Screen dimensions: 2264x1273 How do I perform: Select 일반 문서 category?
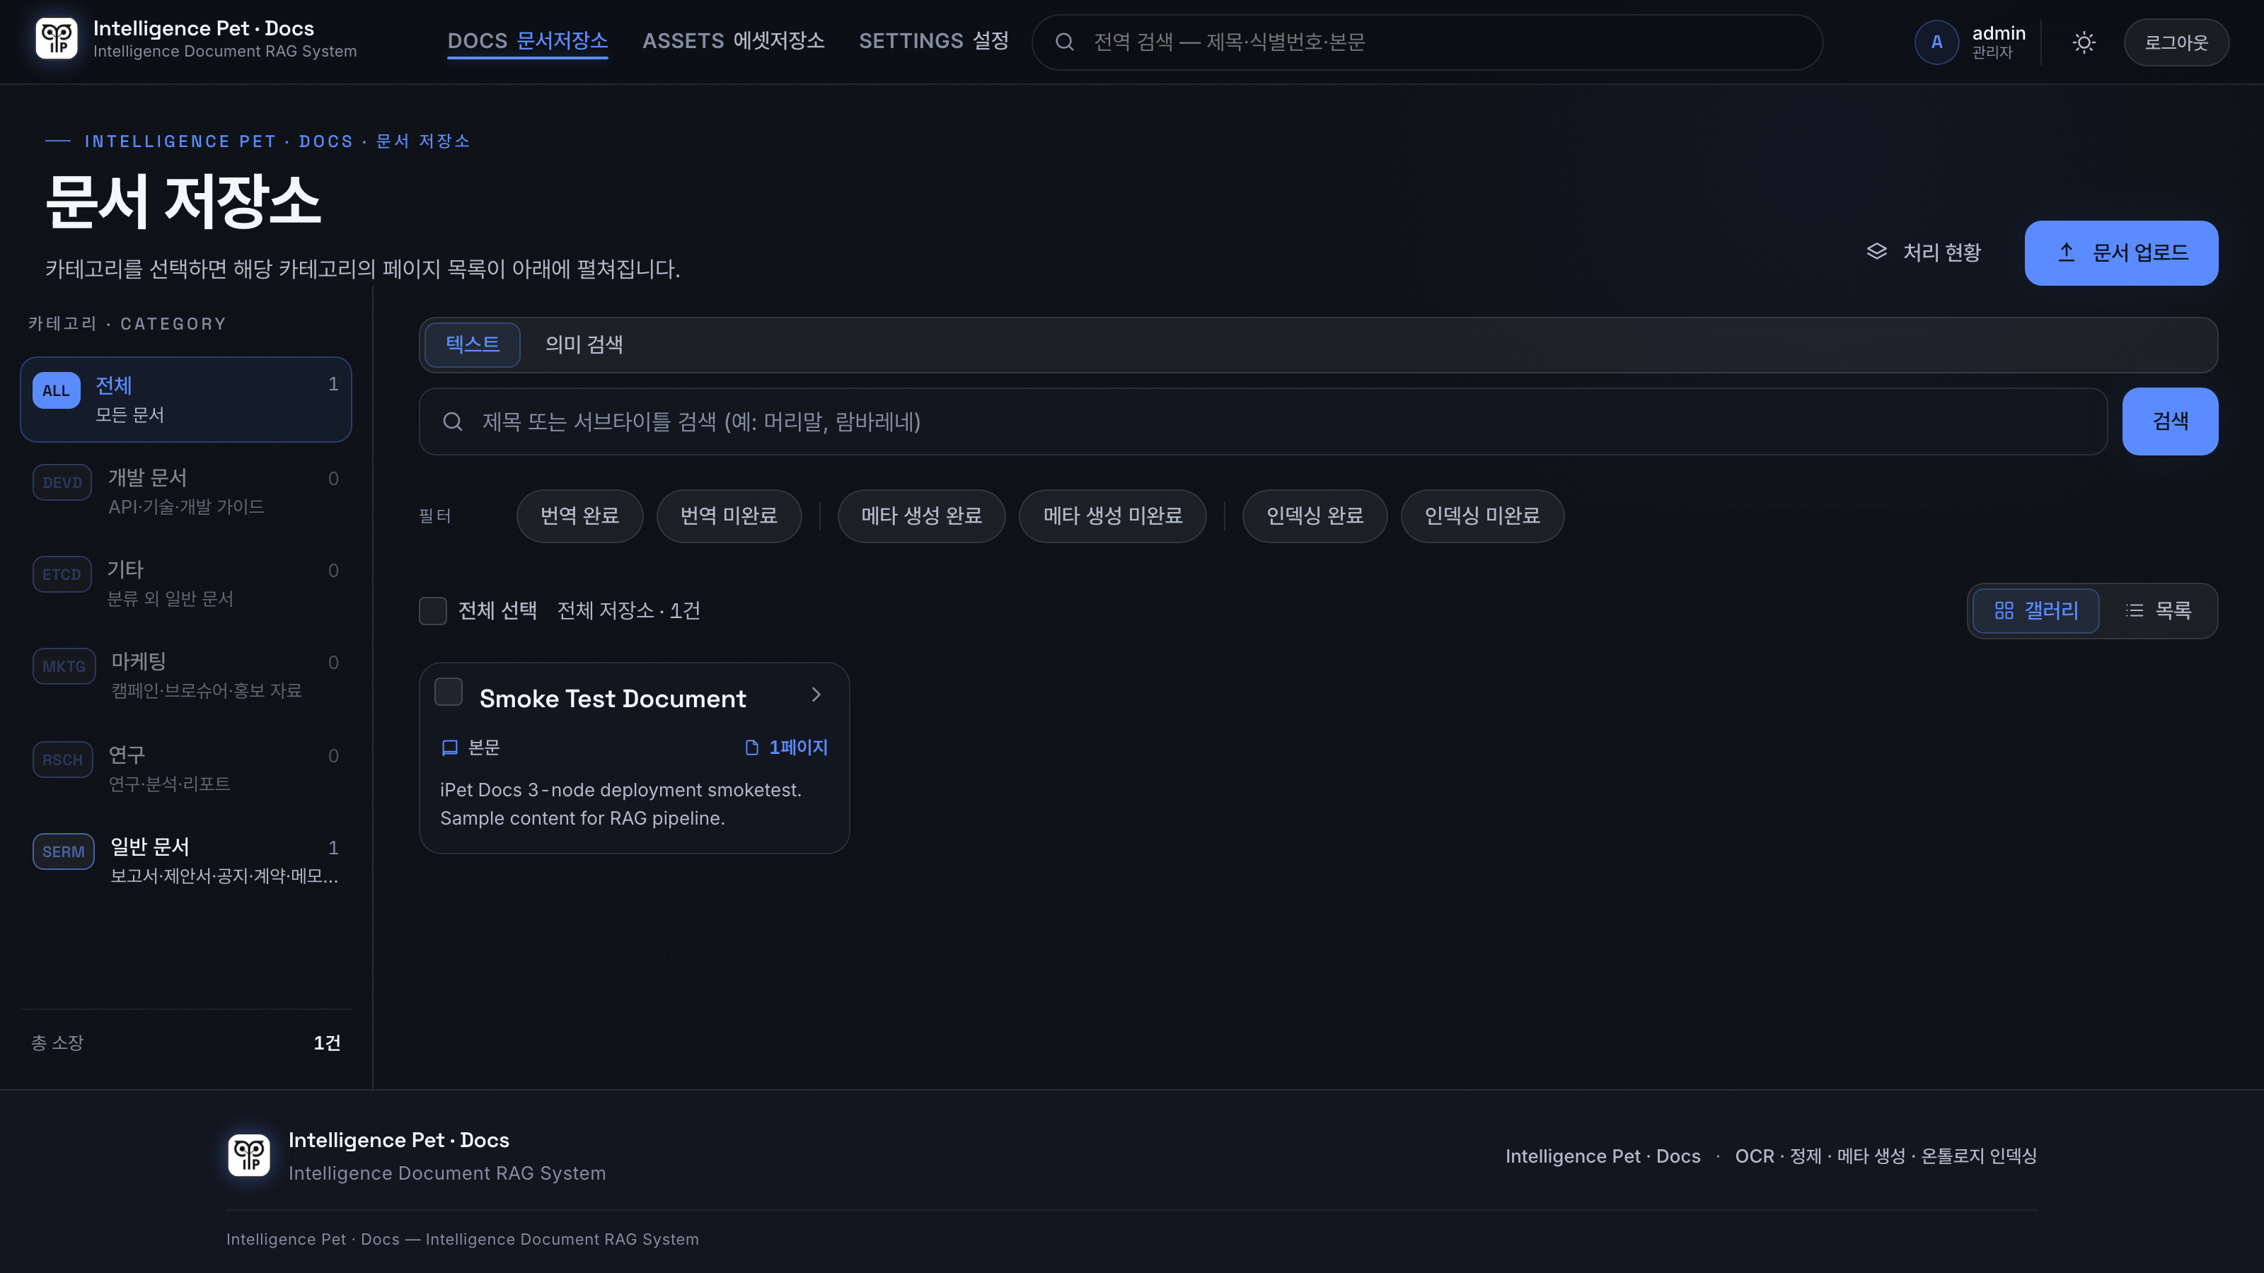[185, 860]
